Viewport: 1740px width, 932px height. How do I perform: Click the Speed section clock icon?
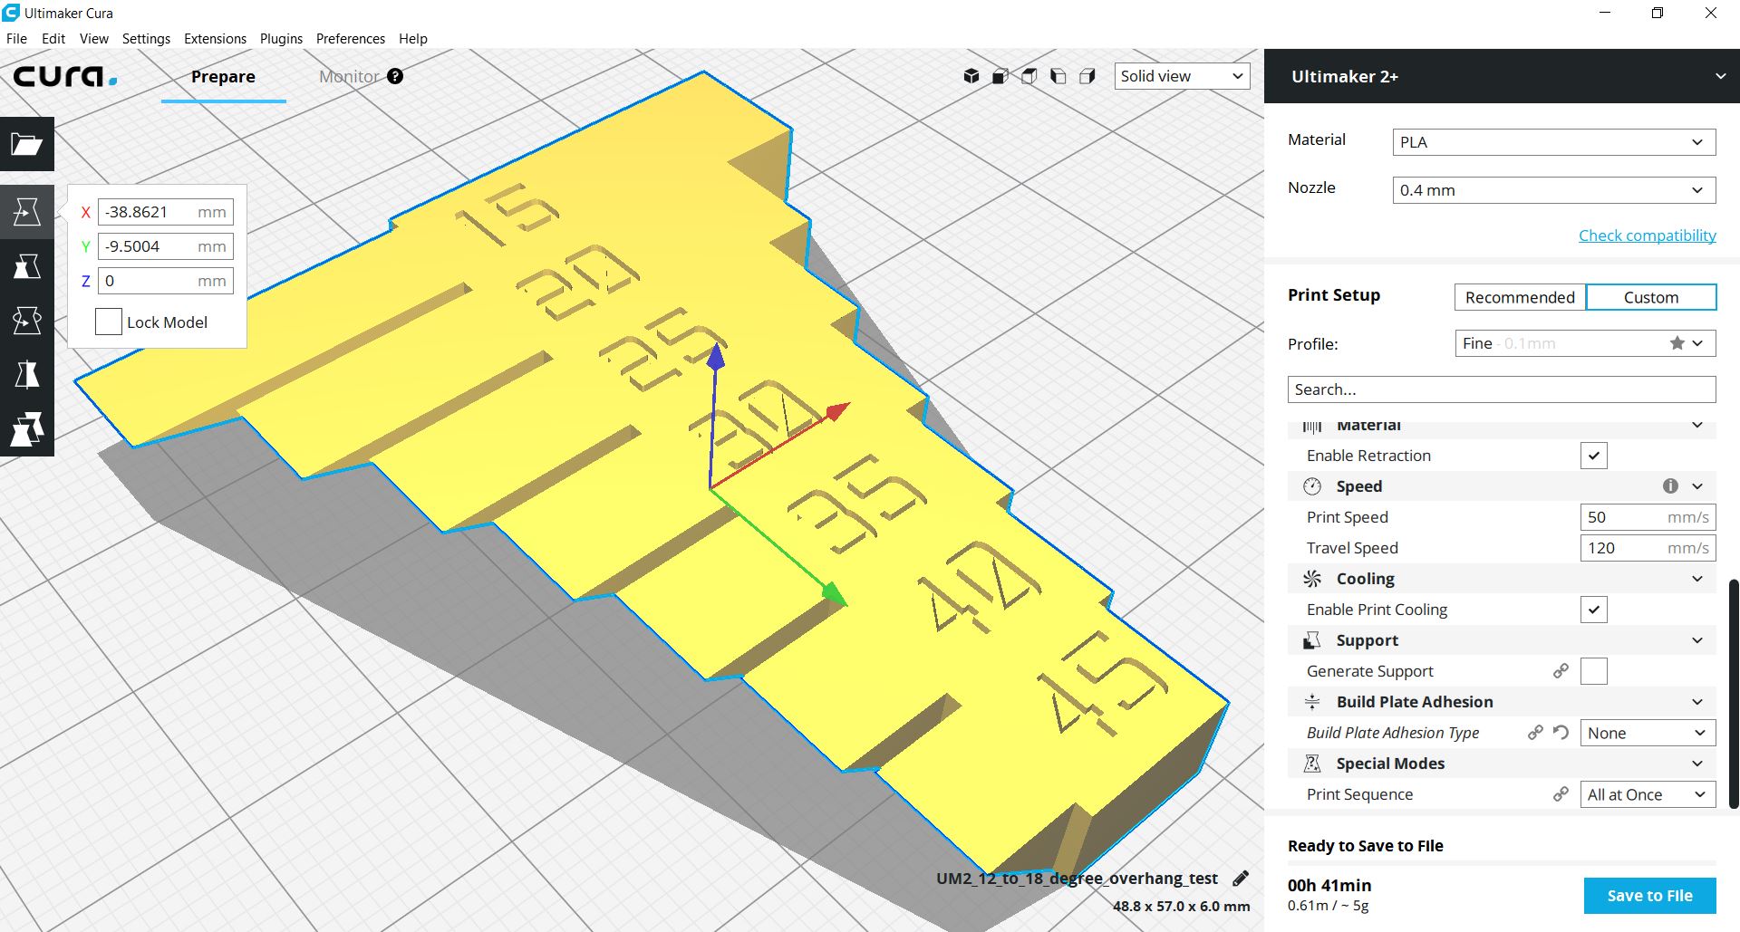pos(1312,486)
